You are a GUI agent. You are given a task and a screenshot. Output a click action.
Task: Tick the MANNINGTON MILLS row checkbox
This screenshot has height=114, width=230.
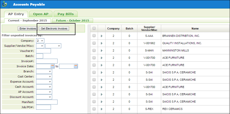(94, 51)
